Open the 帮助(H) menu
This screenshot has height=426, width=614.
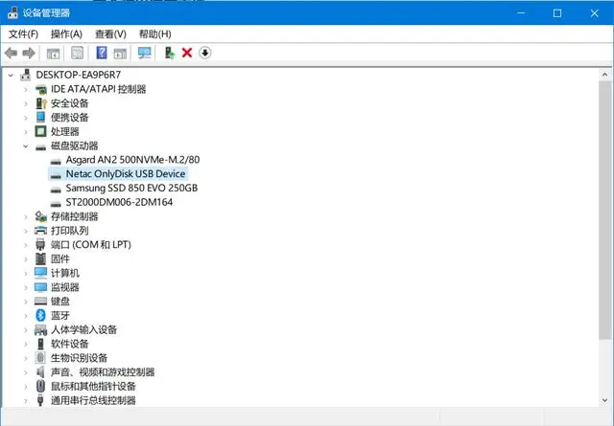tap(155, 34)
